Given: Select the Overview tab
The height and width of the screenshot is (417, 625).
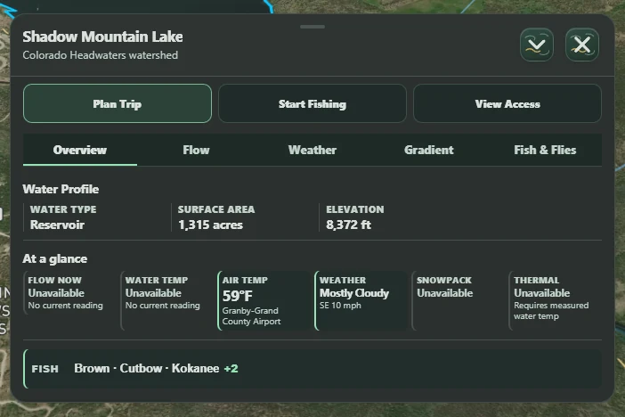Looking at the screenshot, I should click(x=80, y=150).
